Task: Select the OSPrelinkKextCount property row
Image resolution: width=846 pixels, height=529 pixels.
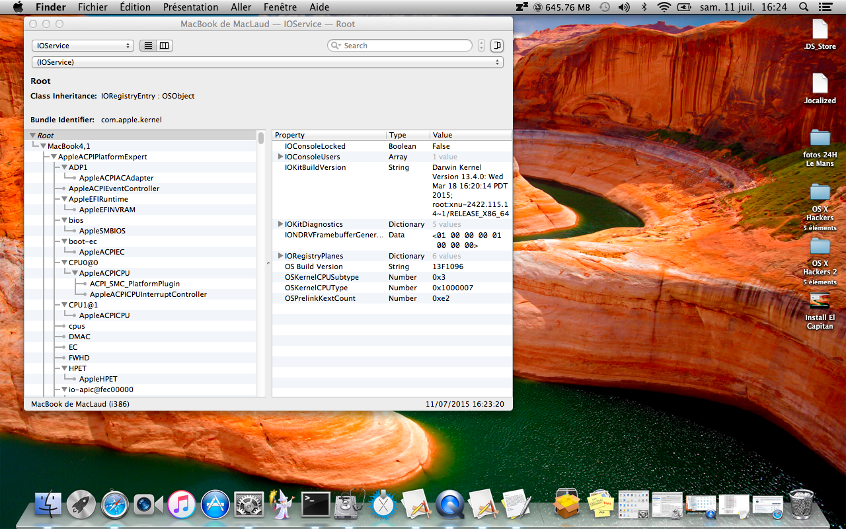Action: 392,298
